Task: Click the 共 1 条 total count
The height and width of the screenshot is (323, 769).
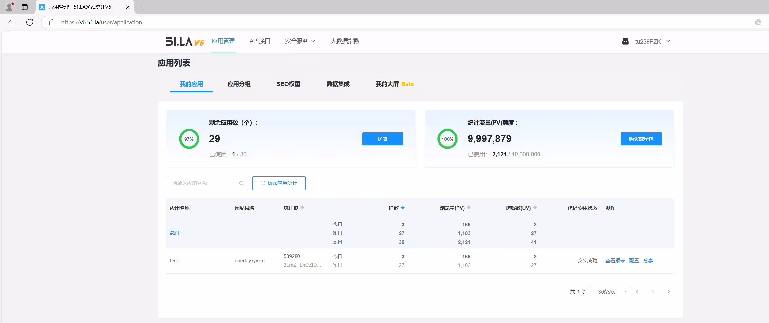Action: click(578, 292)
